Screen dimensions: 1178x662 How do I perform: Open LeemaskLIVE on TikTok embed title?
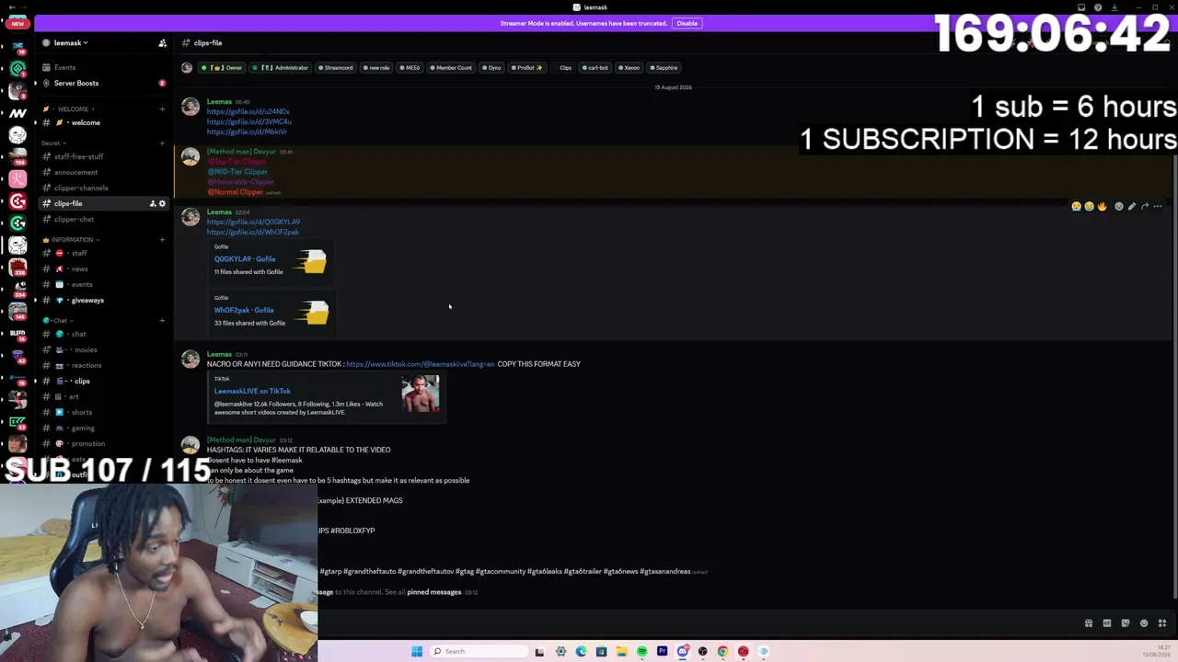click(x=252, y=391)
